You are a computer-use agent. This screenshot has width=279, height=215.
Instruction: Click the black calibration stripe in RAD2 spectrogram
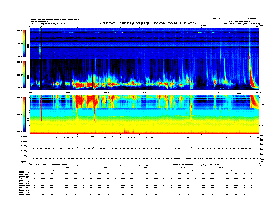[x=41, y=43]
